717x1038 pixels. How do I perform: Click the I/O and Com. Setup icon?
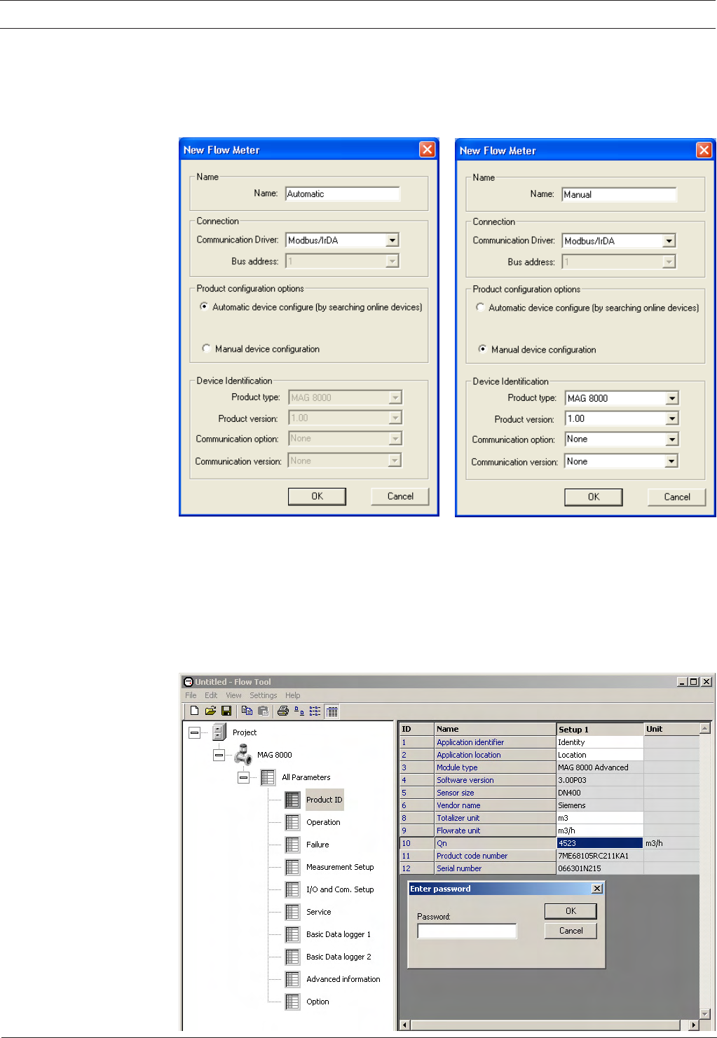[x=292, y=889]
